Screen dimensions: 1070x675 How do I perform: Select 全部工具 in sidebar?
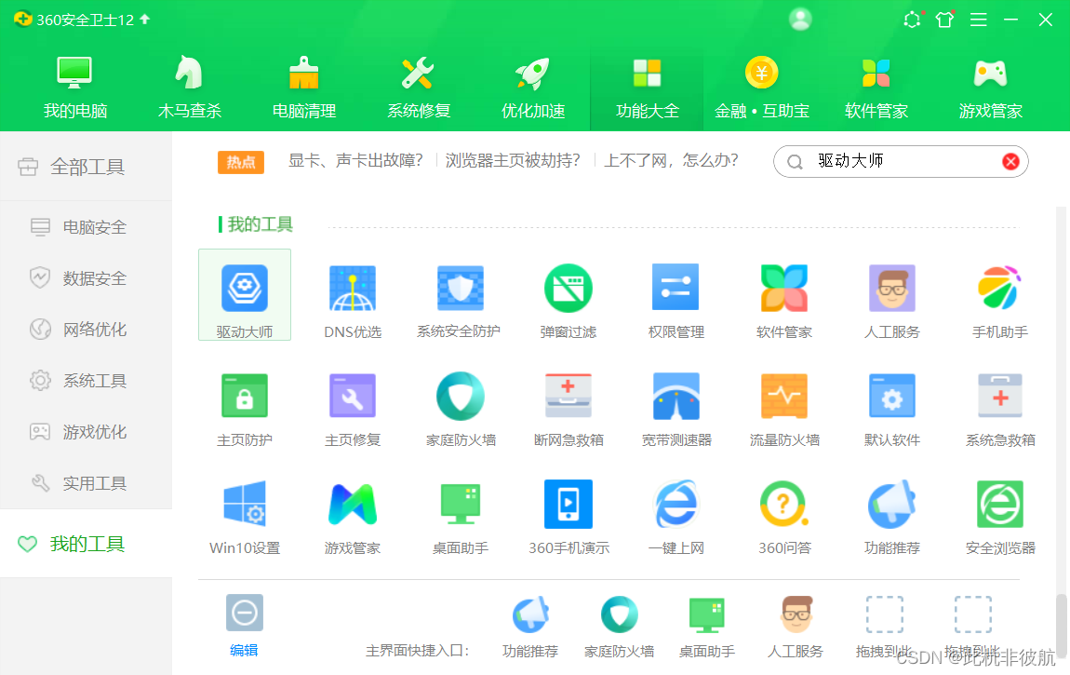click(86, 167)
